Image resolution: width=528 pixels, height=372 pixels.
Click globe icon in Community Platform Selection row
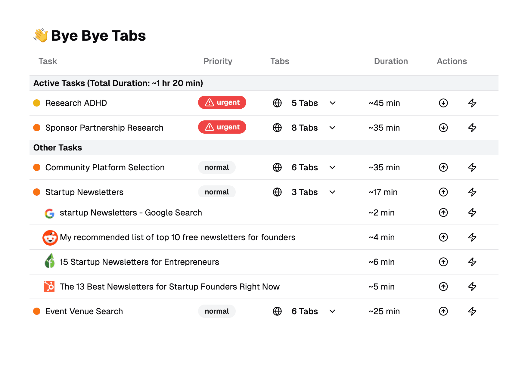click(277, 167)
